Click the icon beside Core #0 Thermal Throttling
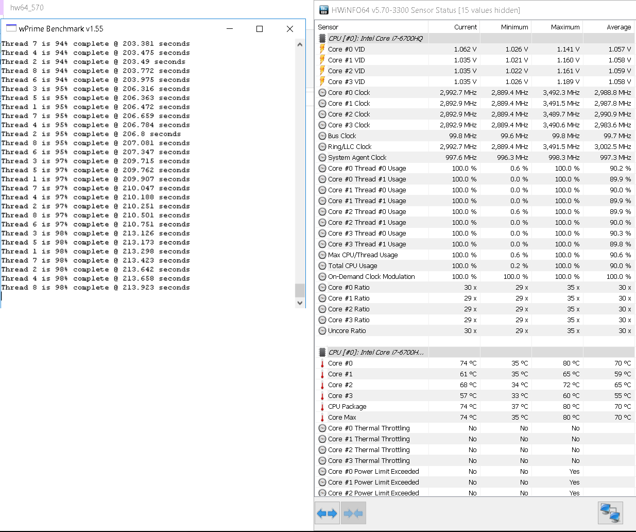636x532 pixels. point(322,428)
